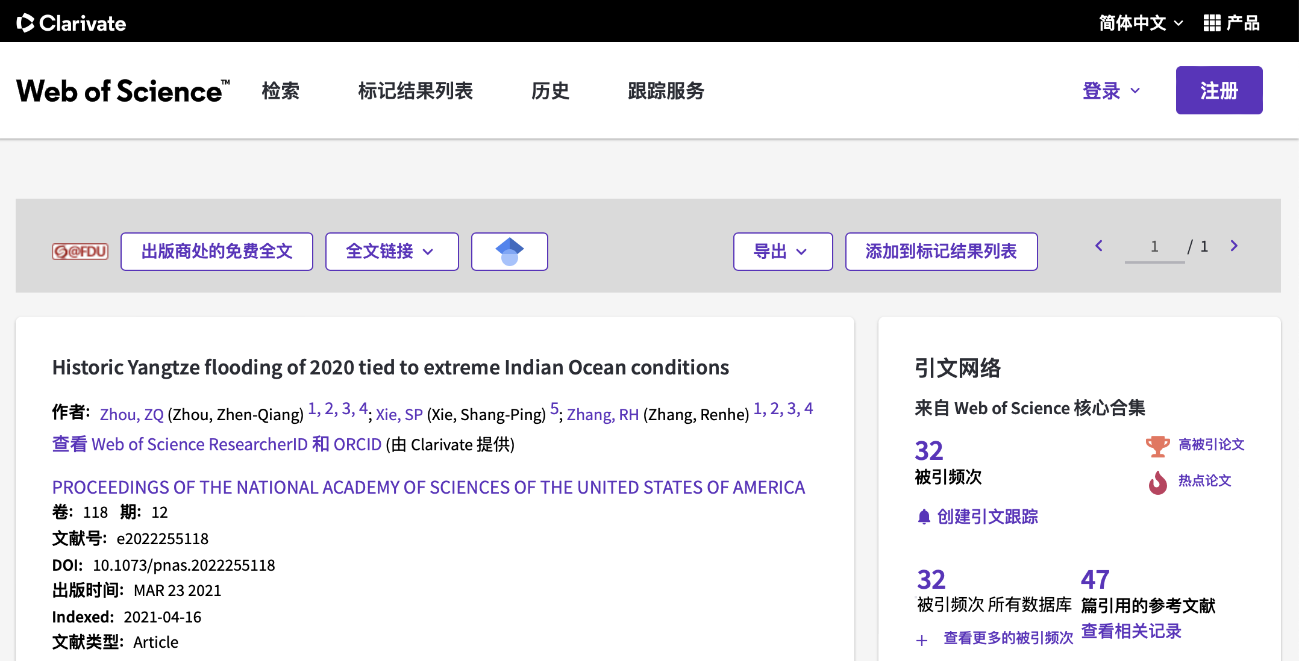The image size is (1299, 661).
Task: Click the 注册 register button
Action: 1218,90
